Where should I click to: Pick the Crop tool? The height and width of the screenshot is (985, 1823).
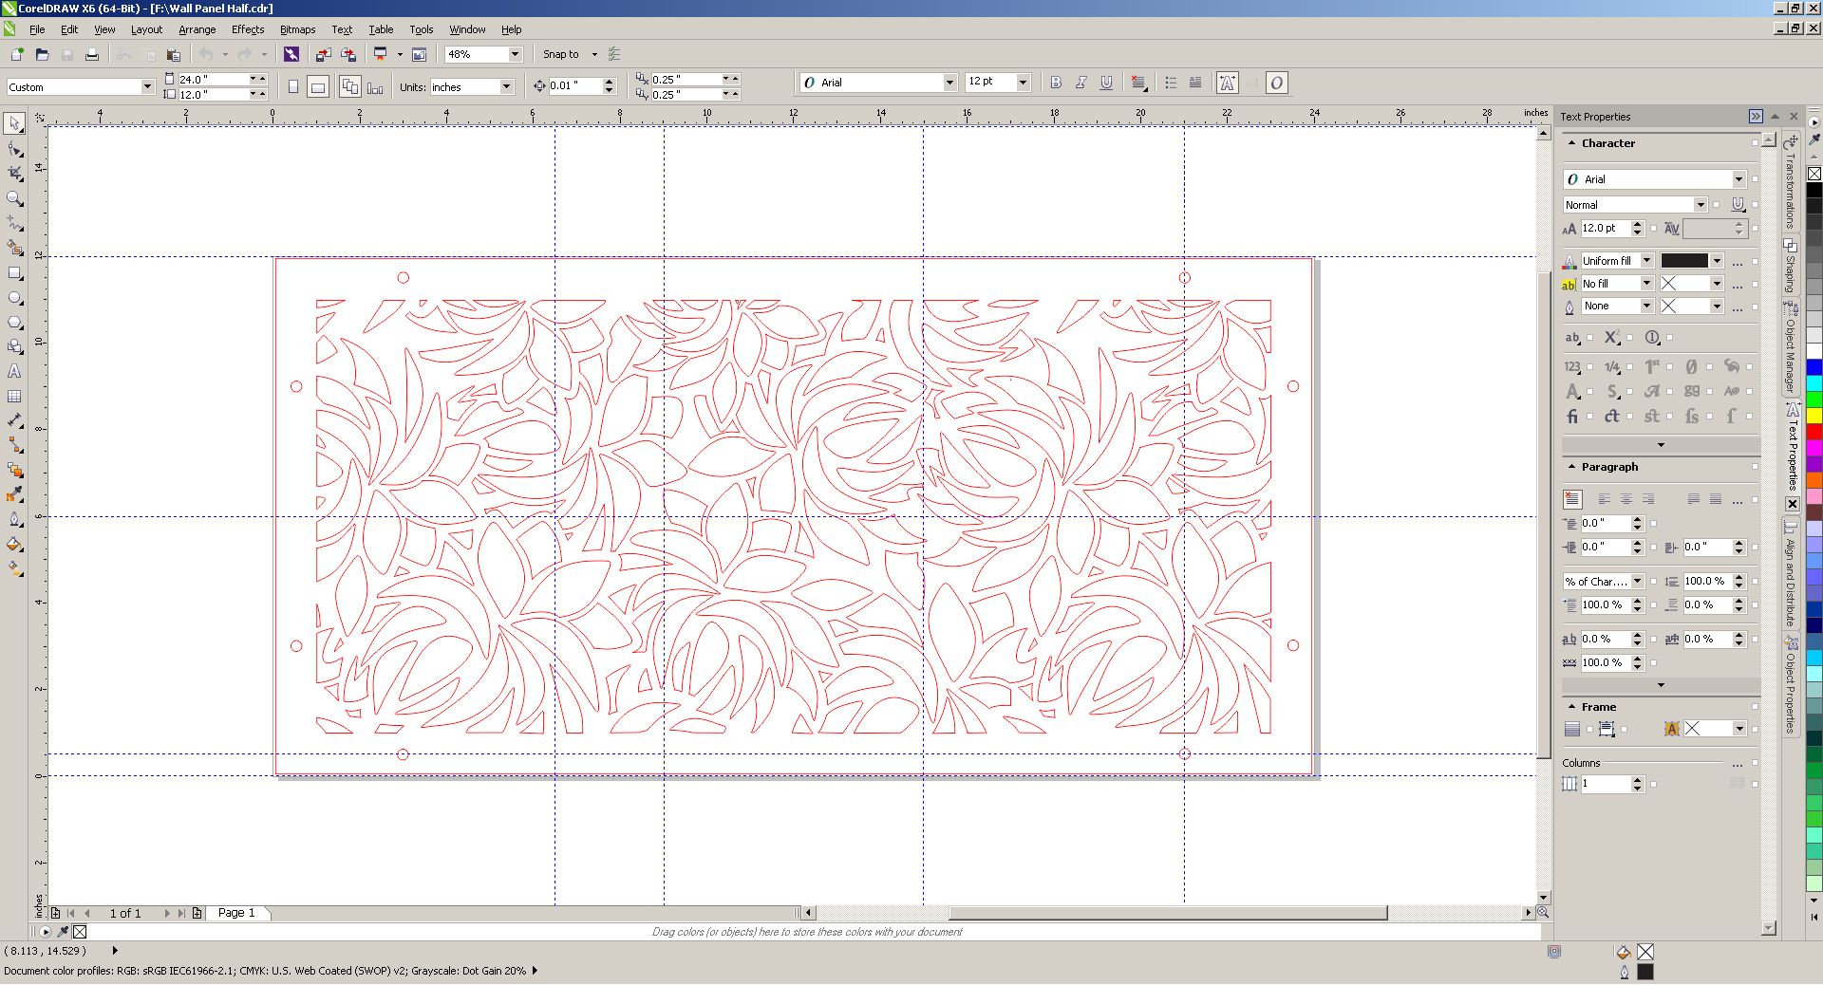(14, 174)
